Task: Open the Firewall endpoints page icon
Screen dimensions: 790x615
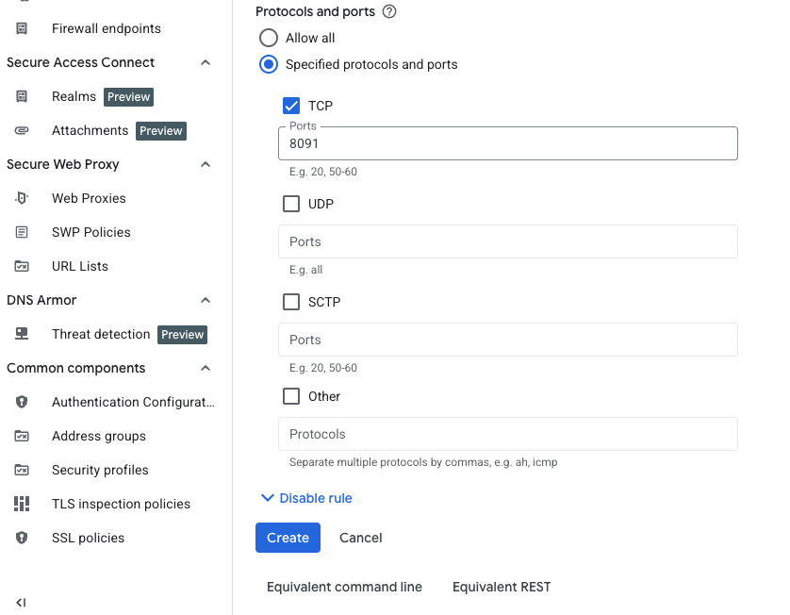Action: (21, 28)
